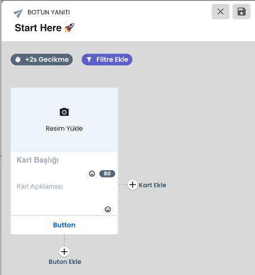The height and width of the screenshot is (275, 255).
Task: Click the Kart Ekle text
Action: tap(152, 185)
